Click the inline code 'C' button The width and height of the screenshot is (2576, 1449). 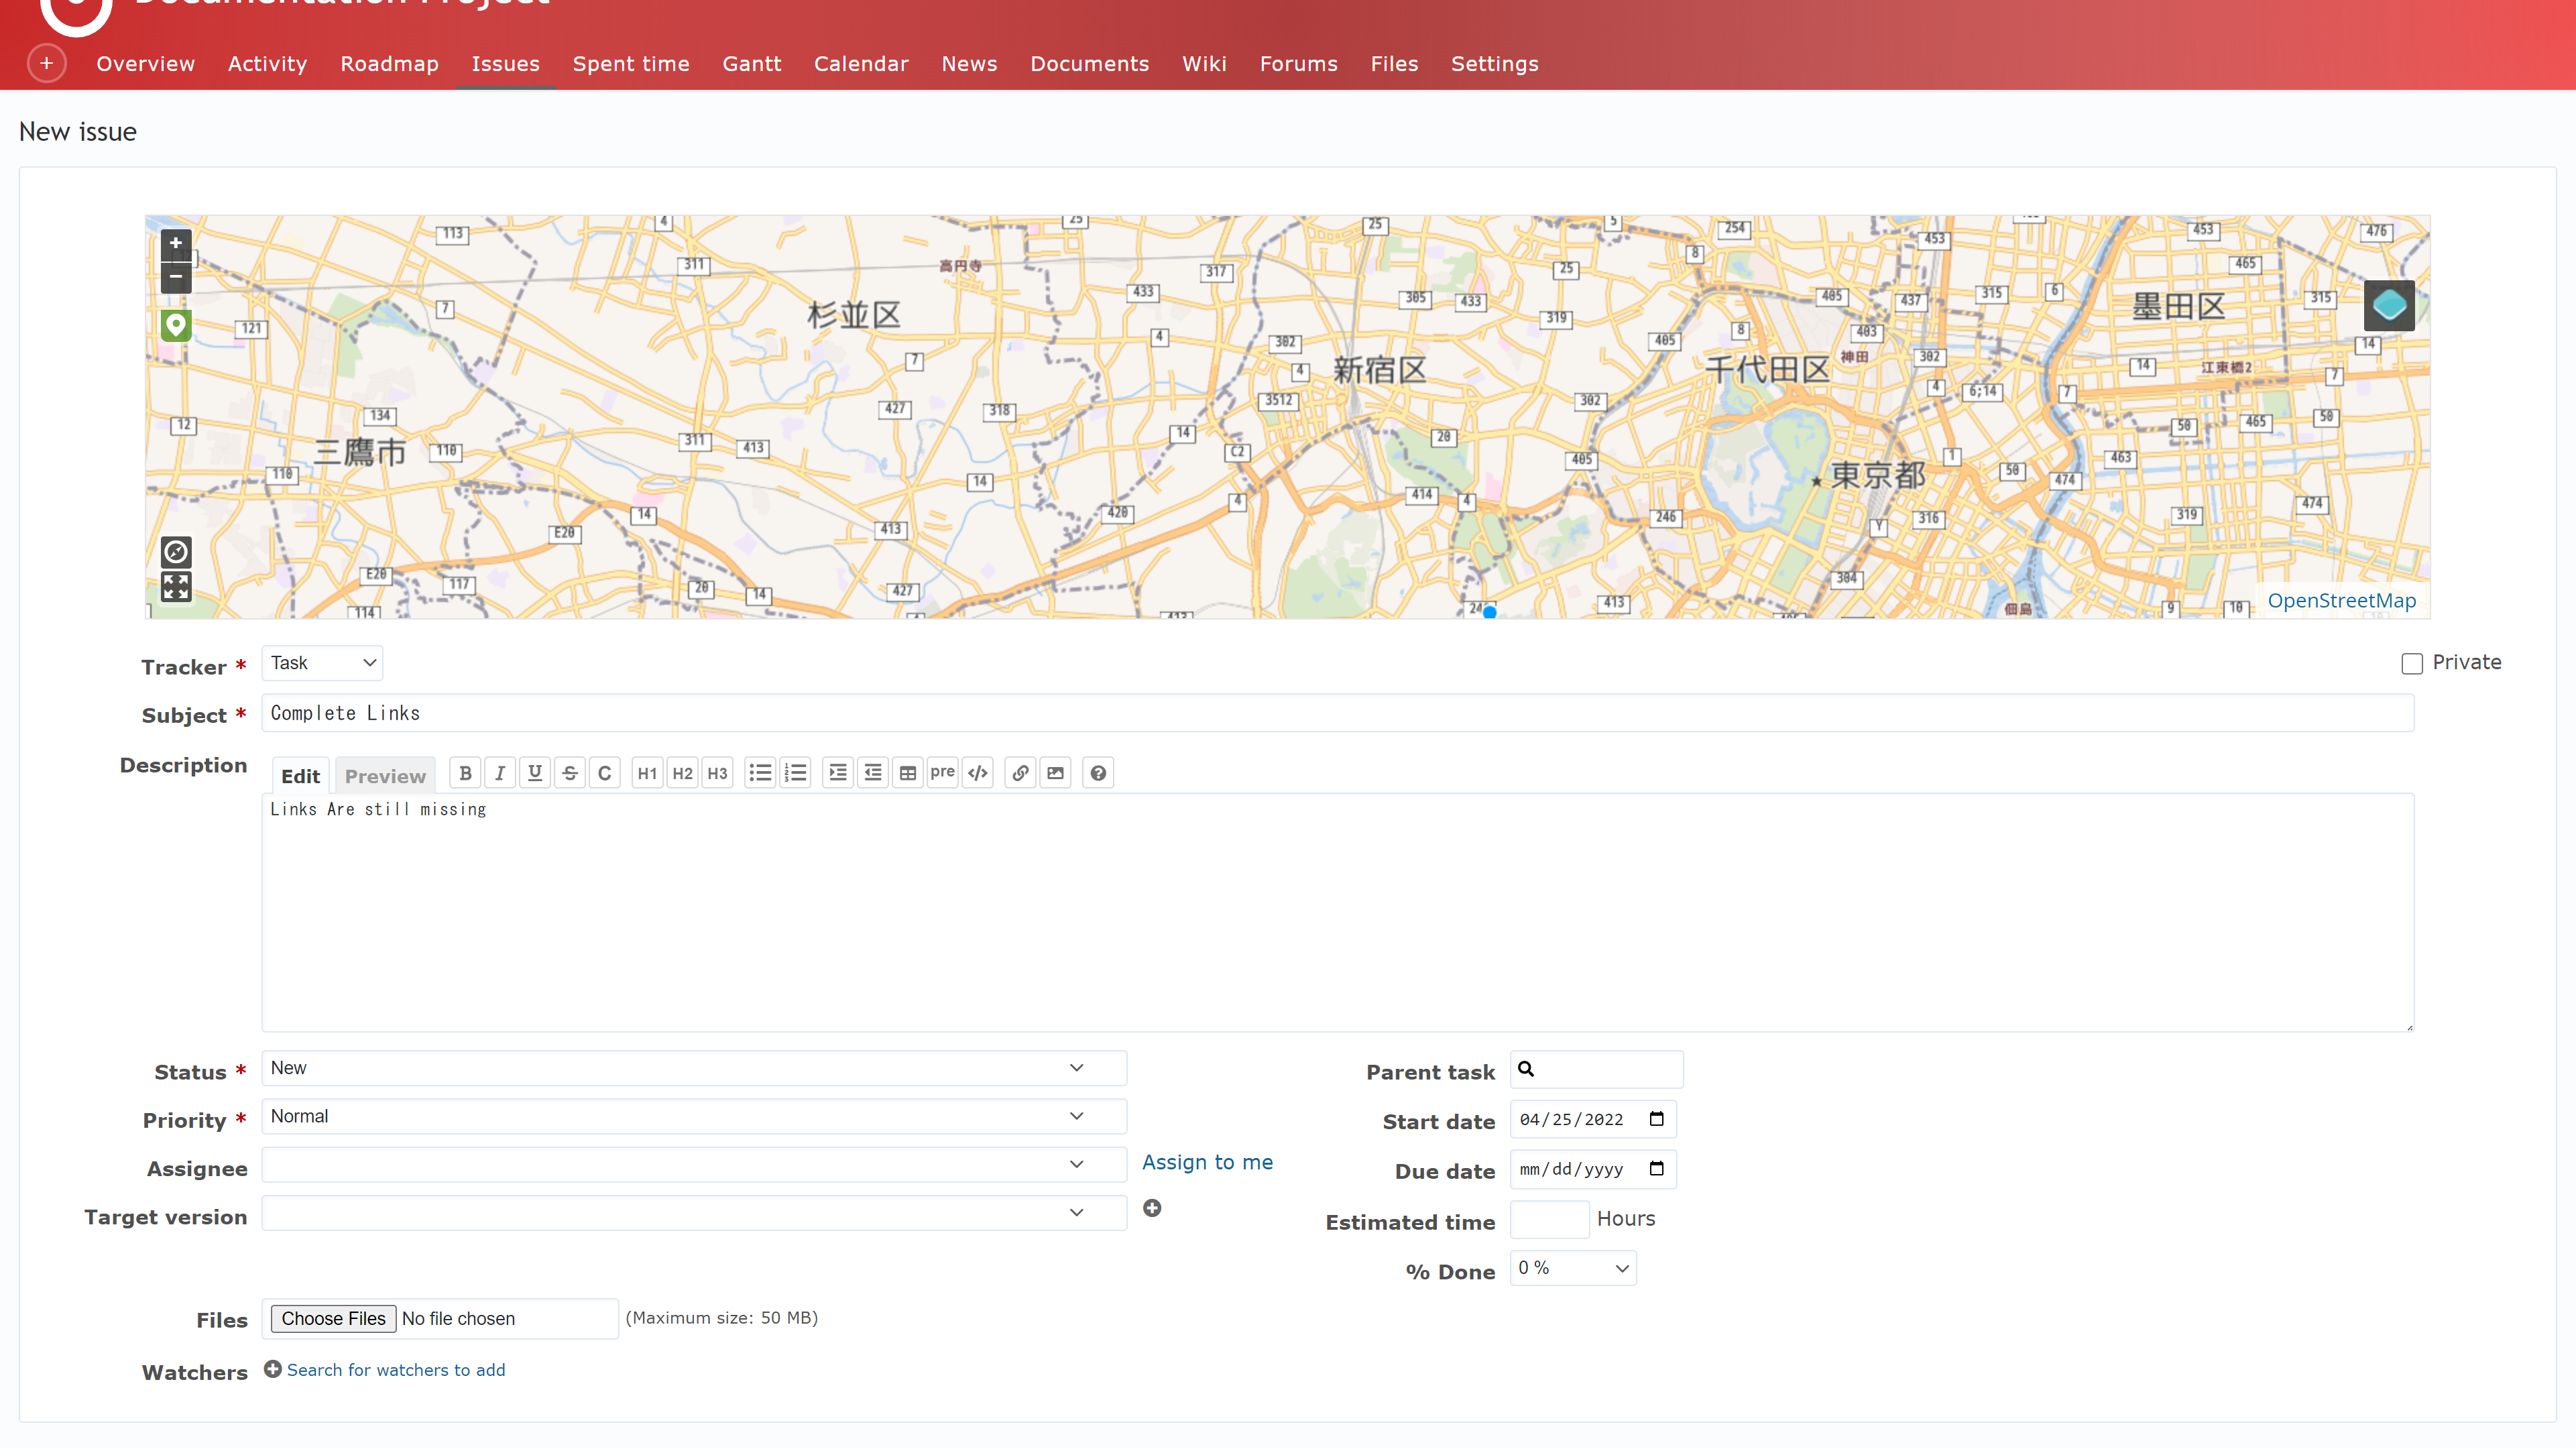pos(605,773)
